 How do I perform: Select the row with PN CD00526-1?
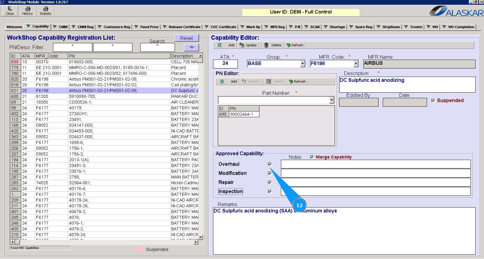click(x=104, y=102)
